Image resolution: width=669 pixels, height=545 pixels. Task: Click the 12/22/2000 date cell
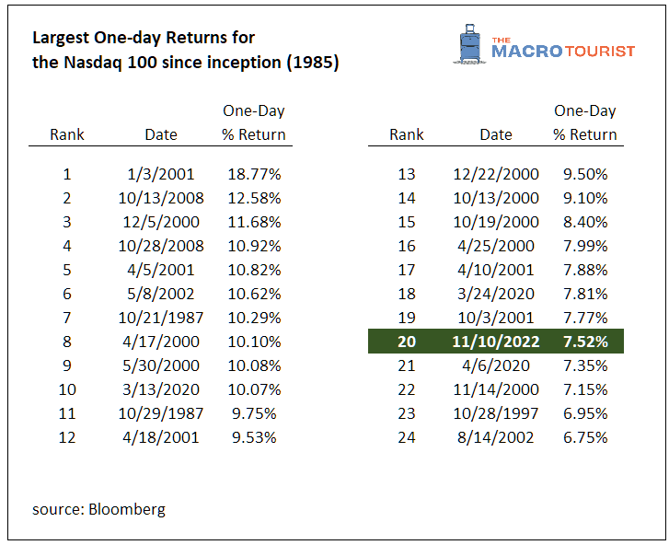tap(496, 174)
